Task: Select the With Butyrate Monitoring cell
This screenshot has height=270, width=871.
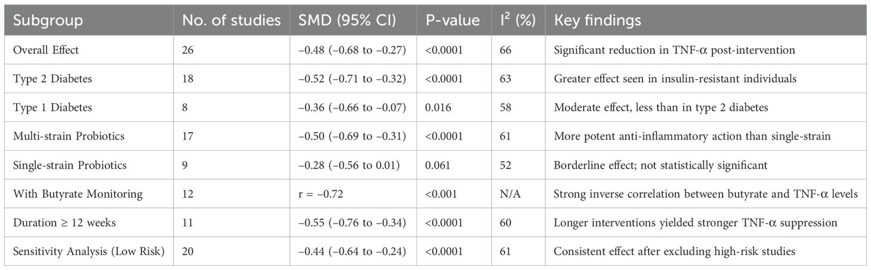Action: coord(74,194)
